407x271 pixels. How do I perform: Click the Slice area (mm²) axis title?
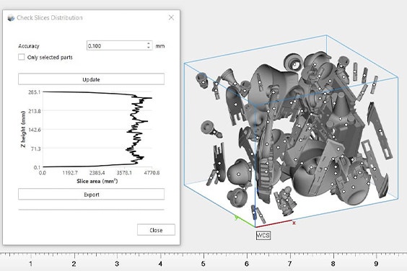coord(97,181)
